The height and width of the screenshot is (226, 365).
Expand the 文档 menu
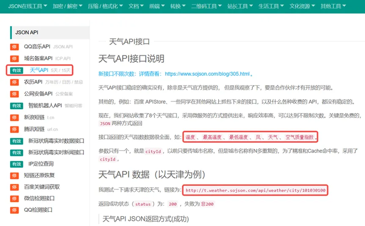point(136,6)
